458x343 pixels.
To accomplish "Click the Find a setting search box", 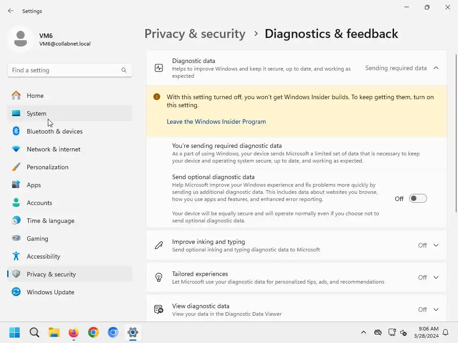I will click(65, 70).
